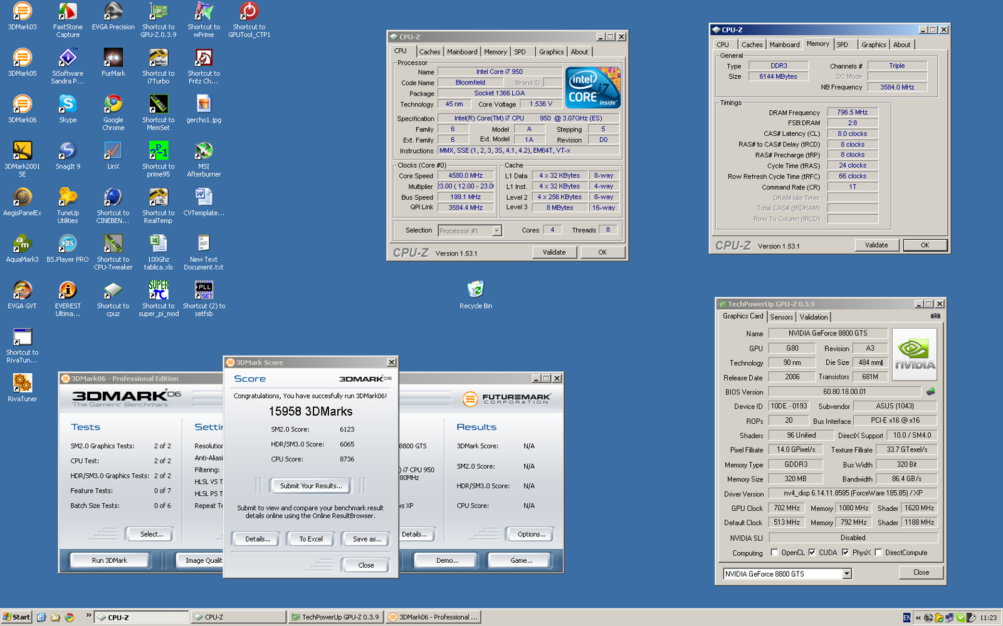Image resolution: width=1003 pixels, height=626 pixels.
Task: Click Run 3DMark button
Action: coord(110,560)
